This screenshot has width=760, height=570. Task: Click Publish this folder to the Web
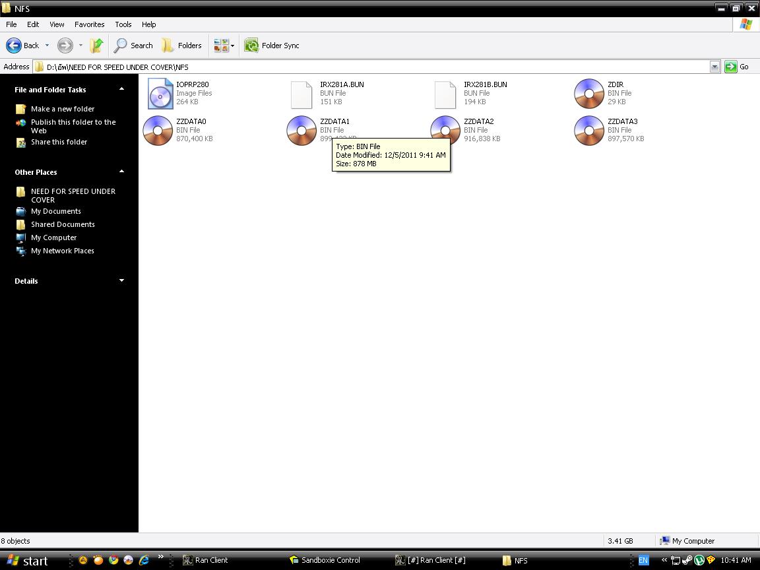point(73,126)
